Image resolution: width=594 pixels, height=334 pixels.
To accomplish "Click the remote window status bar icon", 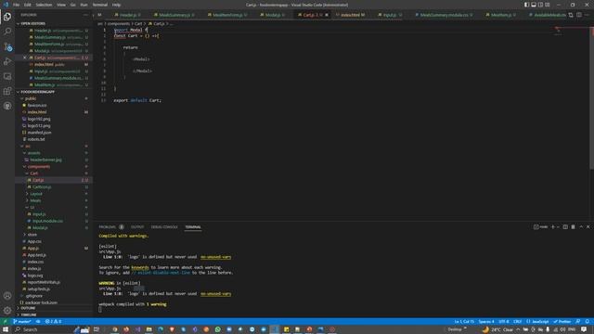I will (x=5, y=322).
